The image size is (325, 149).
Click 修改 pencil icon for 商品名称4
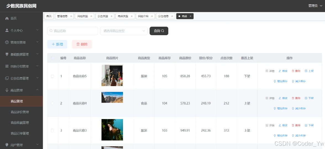tap(280, 98)
